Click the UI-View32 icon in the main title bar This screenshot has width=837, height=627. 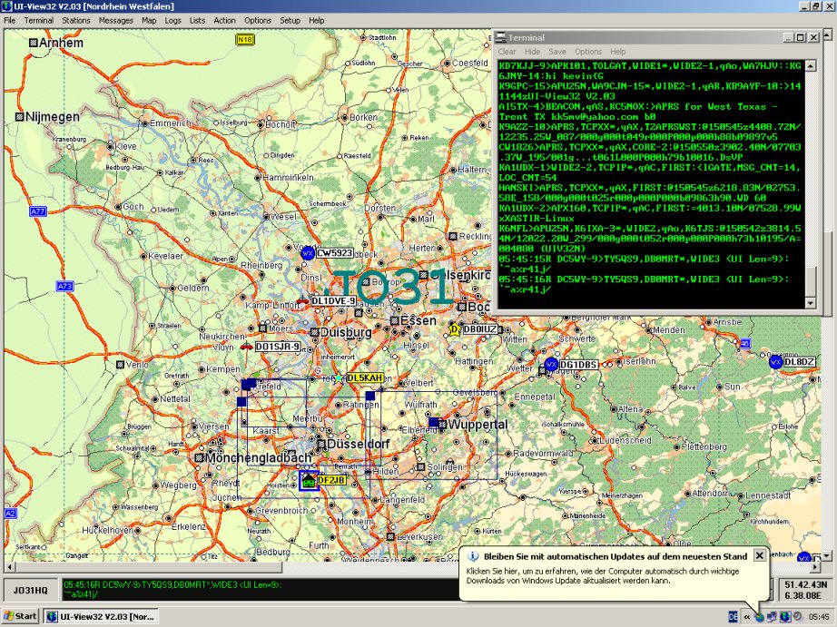[7, 6]
